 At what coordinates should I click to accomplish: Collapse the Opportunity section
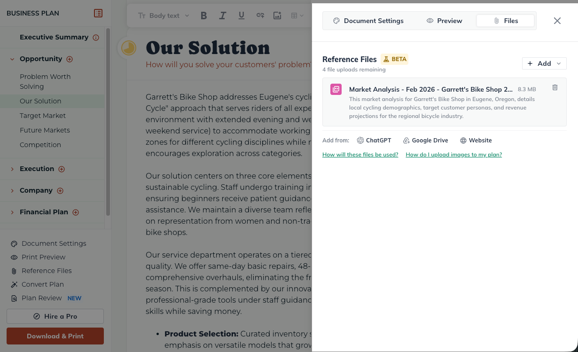tap(12, 59)
